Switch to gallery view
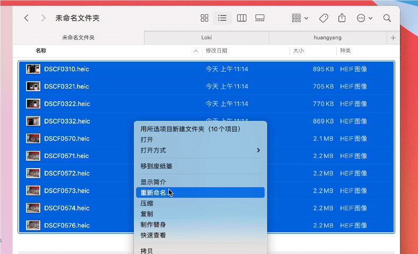418x254 pixels. 260,18
